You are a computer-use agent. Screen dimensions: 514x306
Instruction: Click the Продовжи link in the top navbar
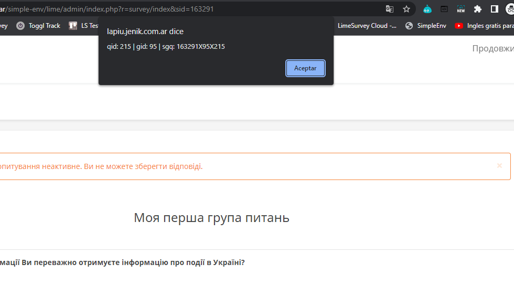[492, 48]
